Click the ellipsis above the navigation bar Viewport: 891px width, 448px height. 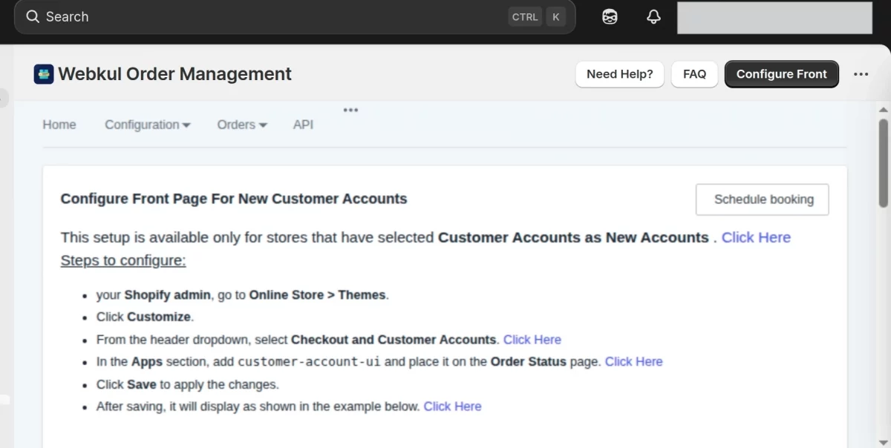350,110
